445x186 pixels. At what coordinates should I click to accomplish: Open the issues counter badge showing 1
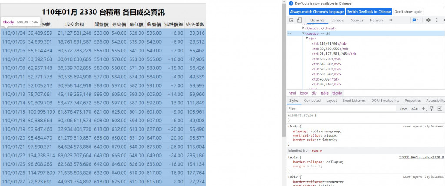[416, 20]
